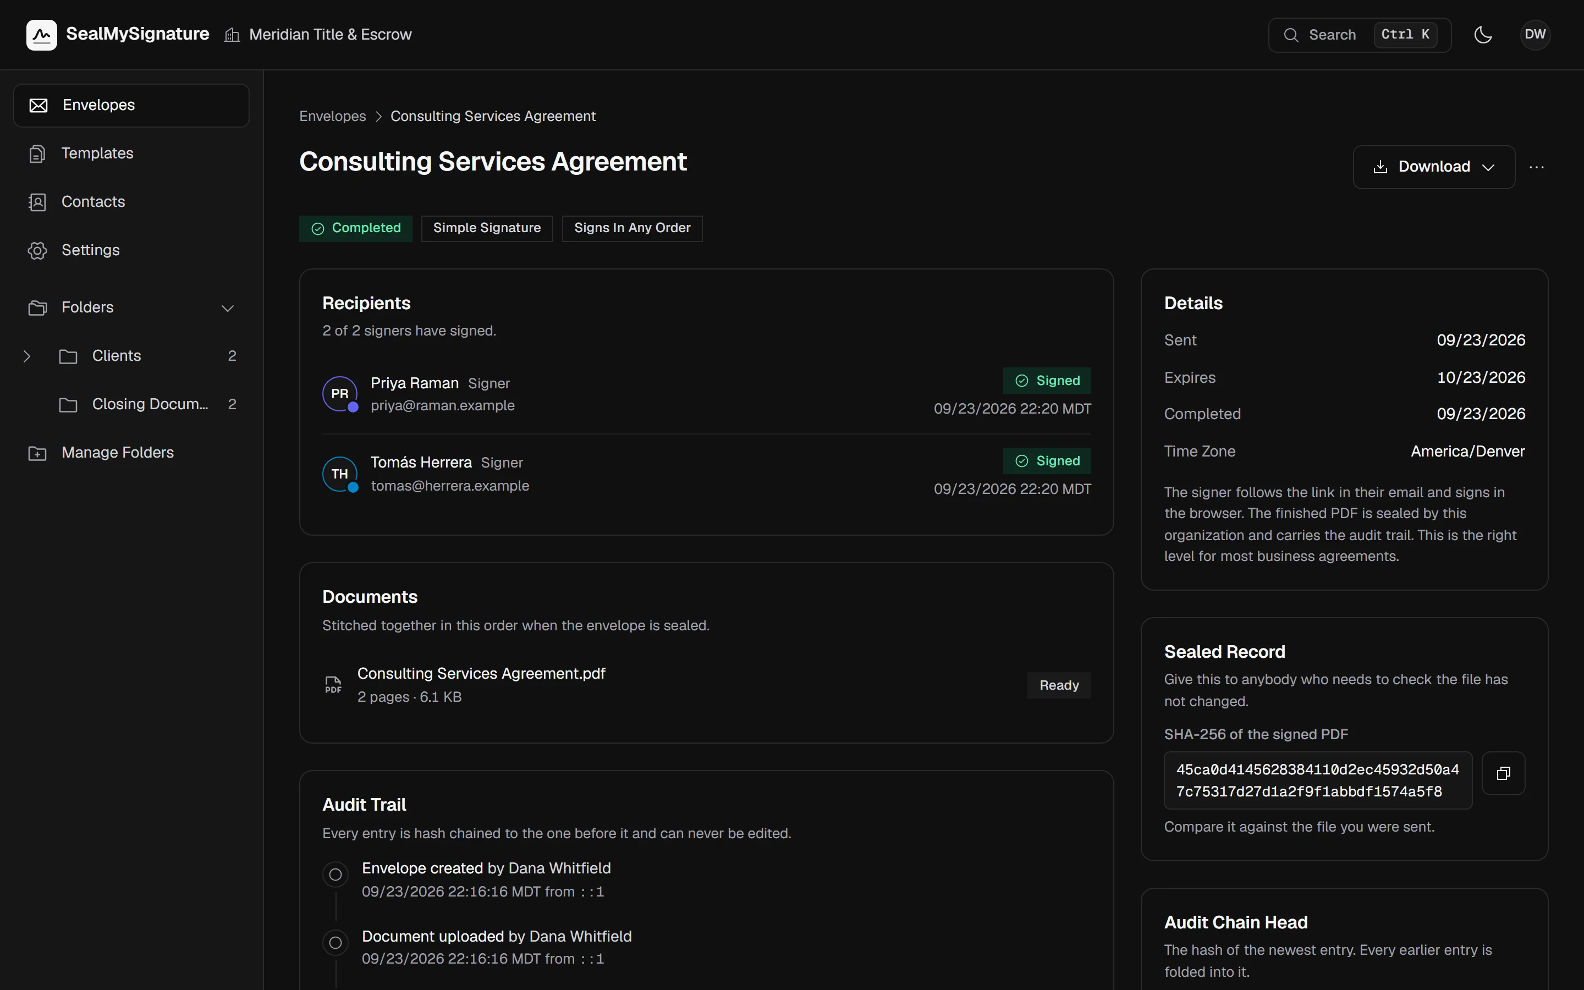Click the Search field in the header

coord(1360,35)
